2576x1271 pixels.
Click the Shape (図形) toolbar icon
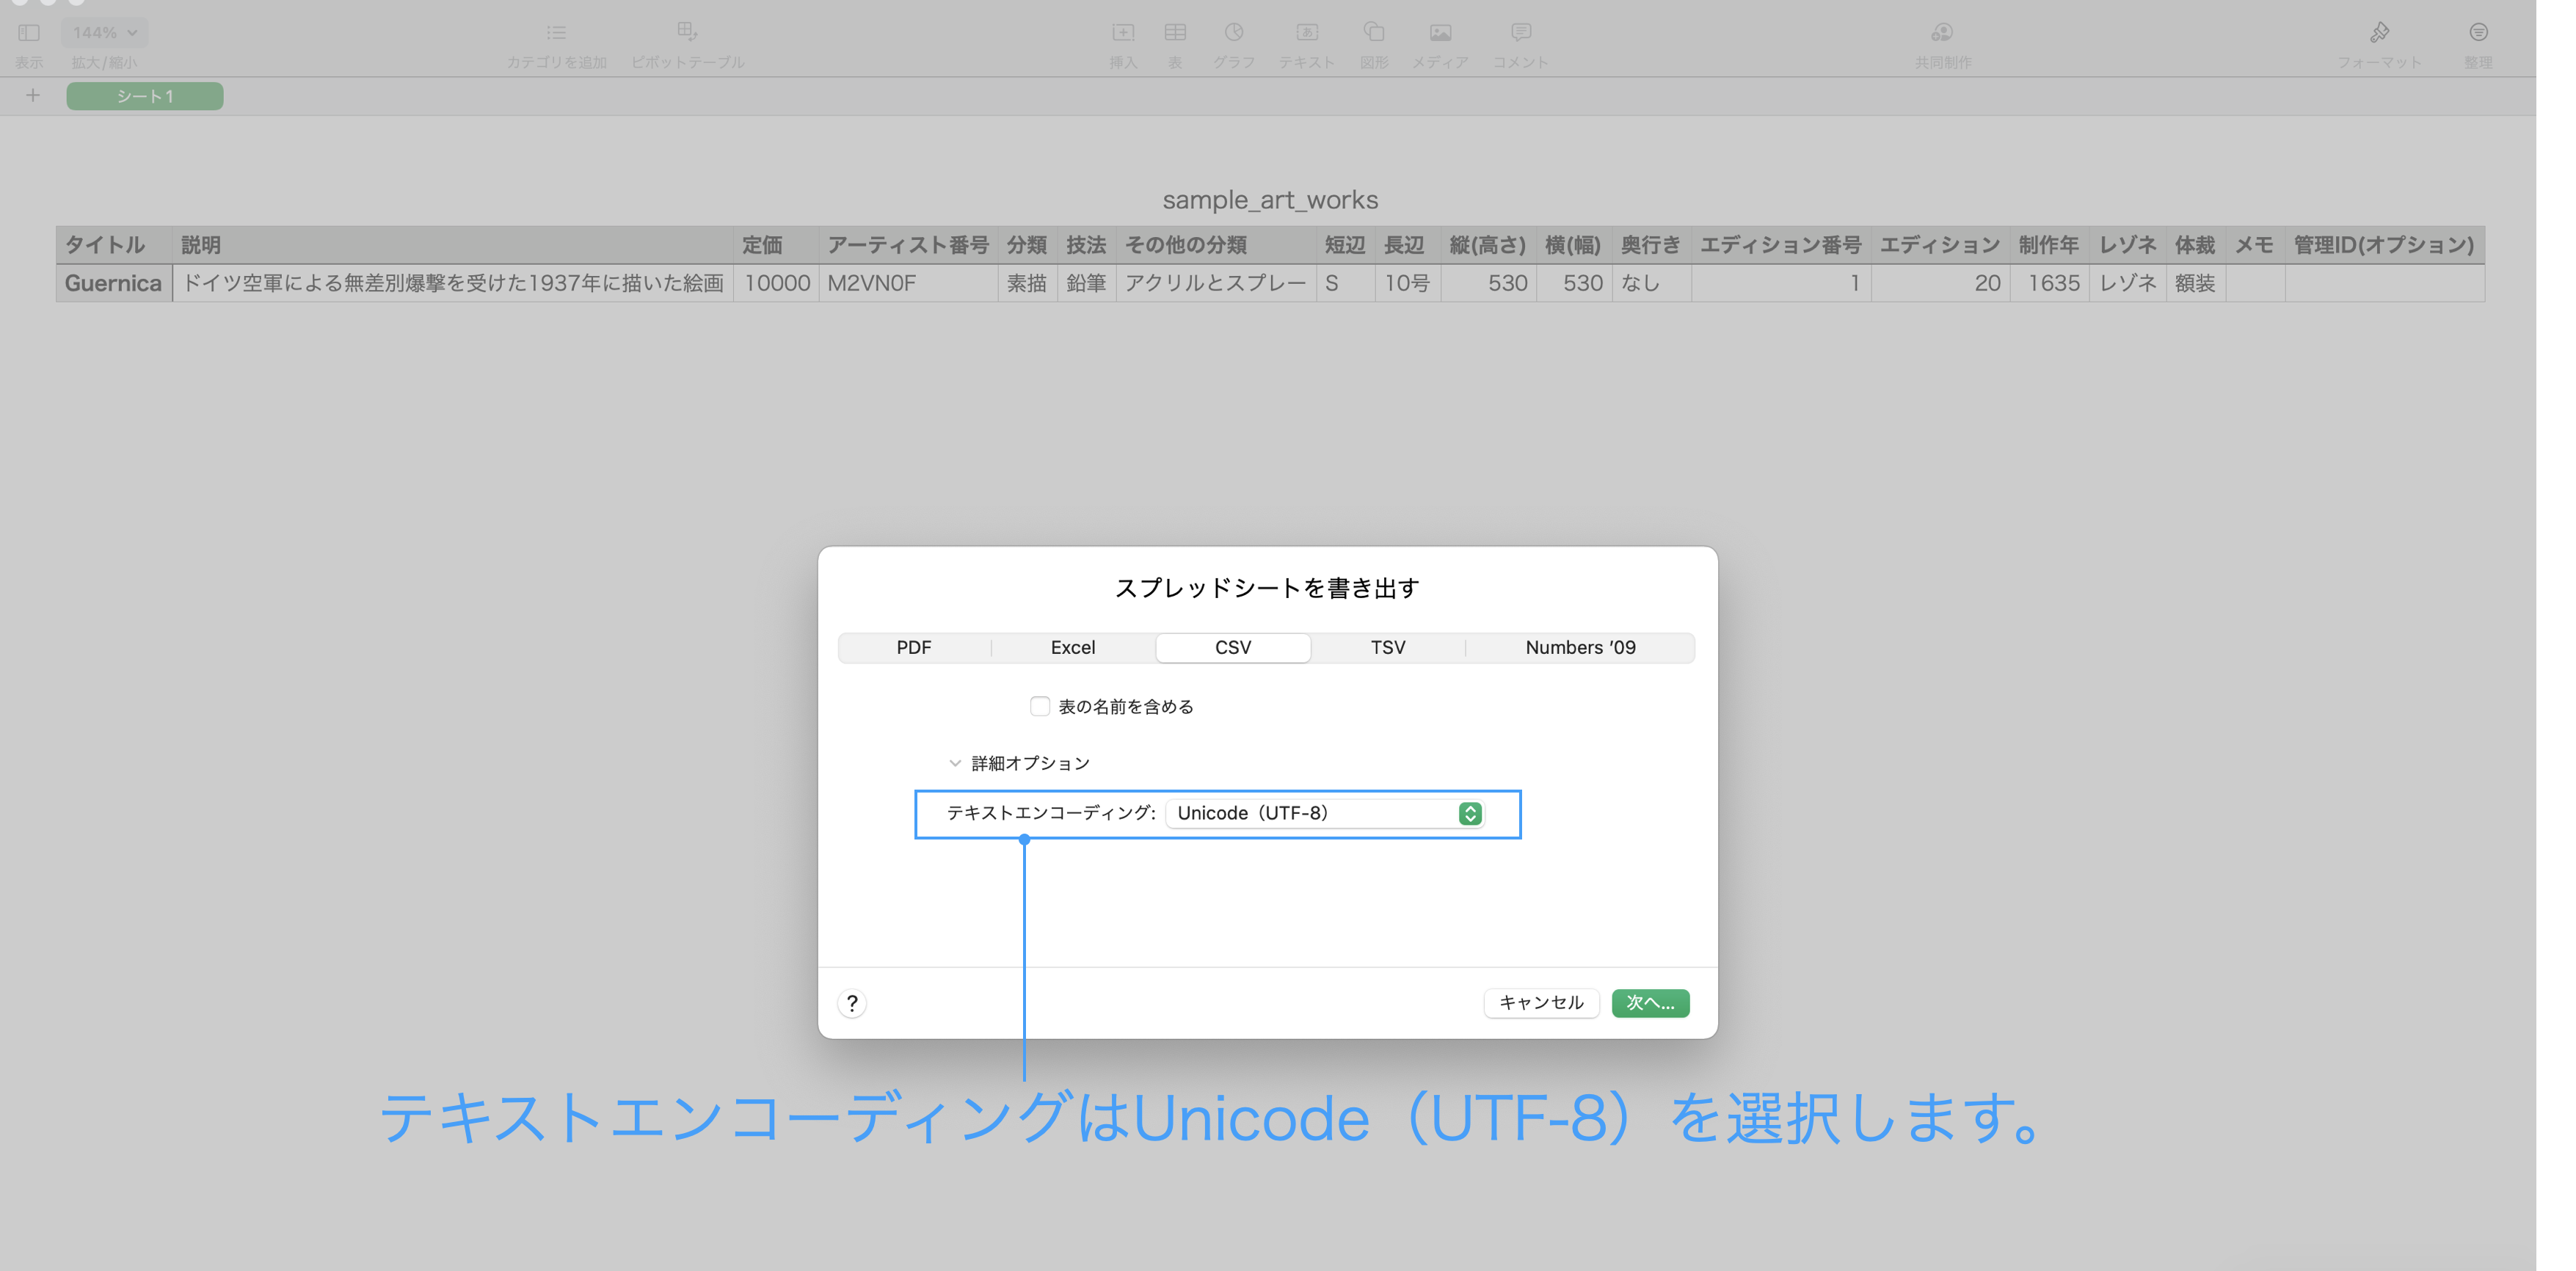point(1374,33)
